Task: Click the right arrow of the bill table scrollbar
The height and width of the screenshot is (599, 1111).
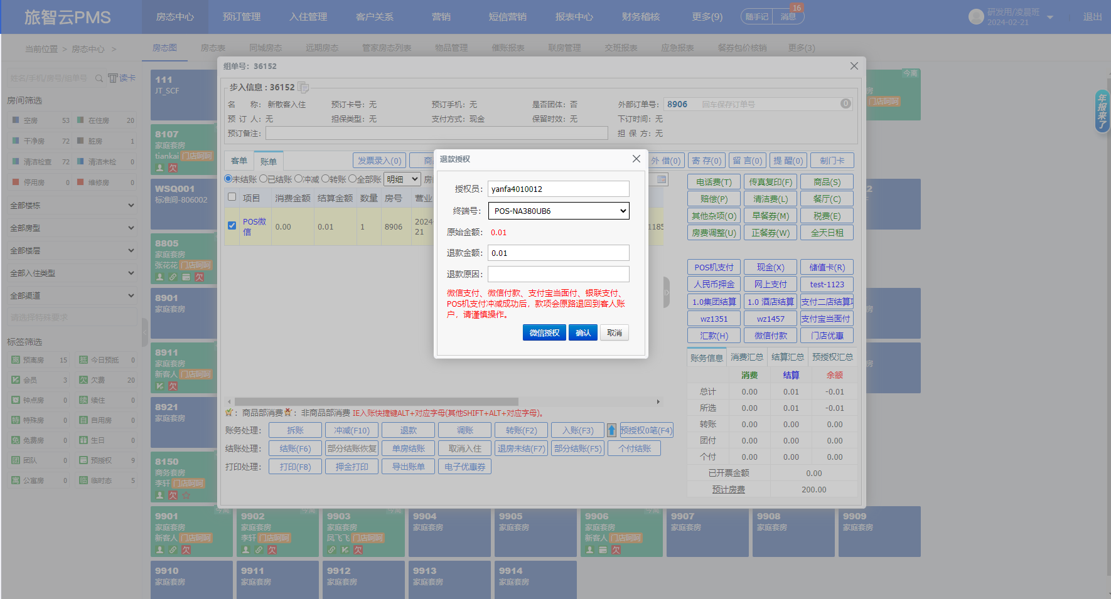Action: [x=658, y=401]
